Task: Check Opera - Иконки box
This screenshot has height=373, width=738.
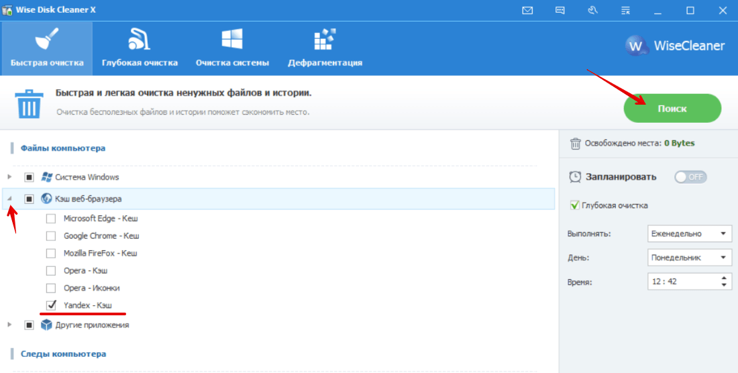Action: pos(51,288)
